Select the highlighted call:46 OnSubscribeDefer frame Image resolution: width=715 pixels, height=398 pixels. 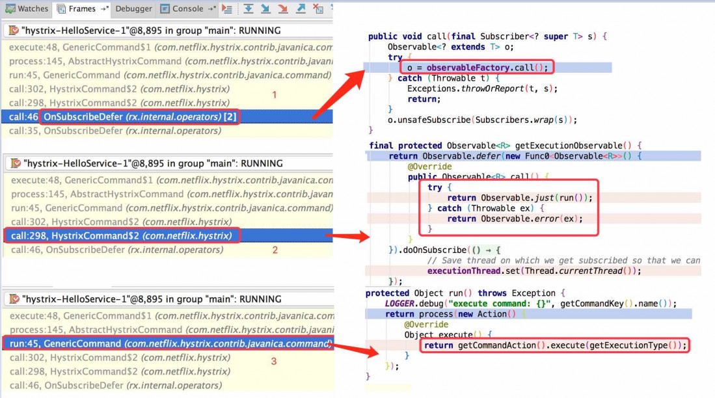(139, 117)
